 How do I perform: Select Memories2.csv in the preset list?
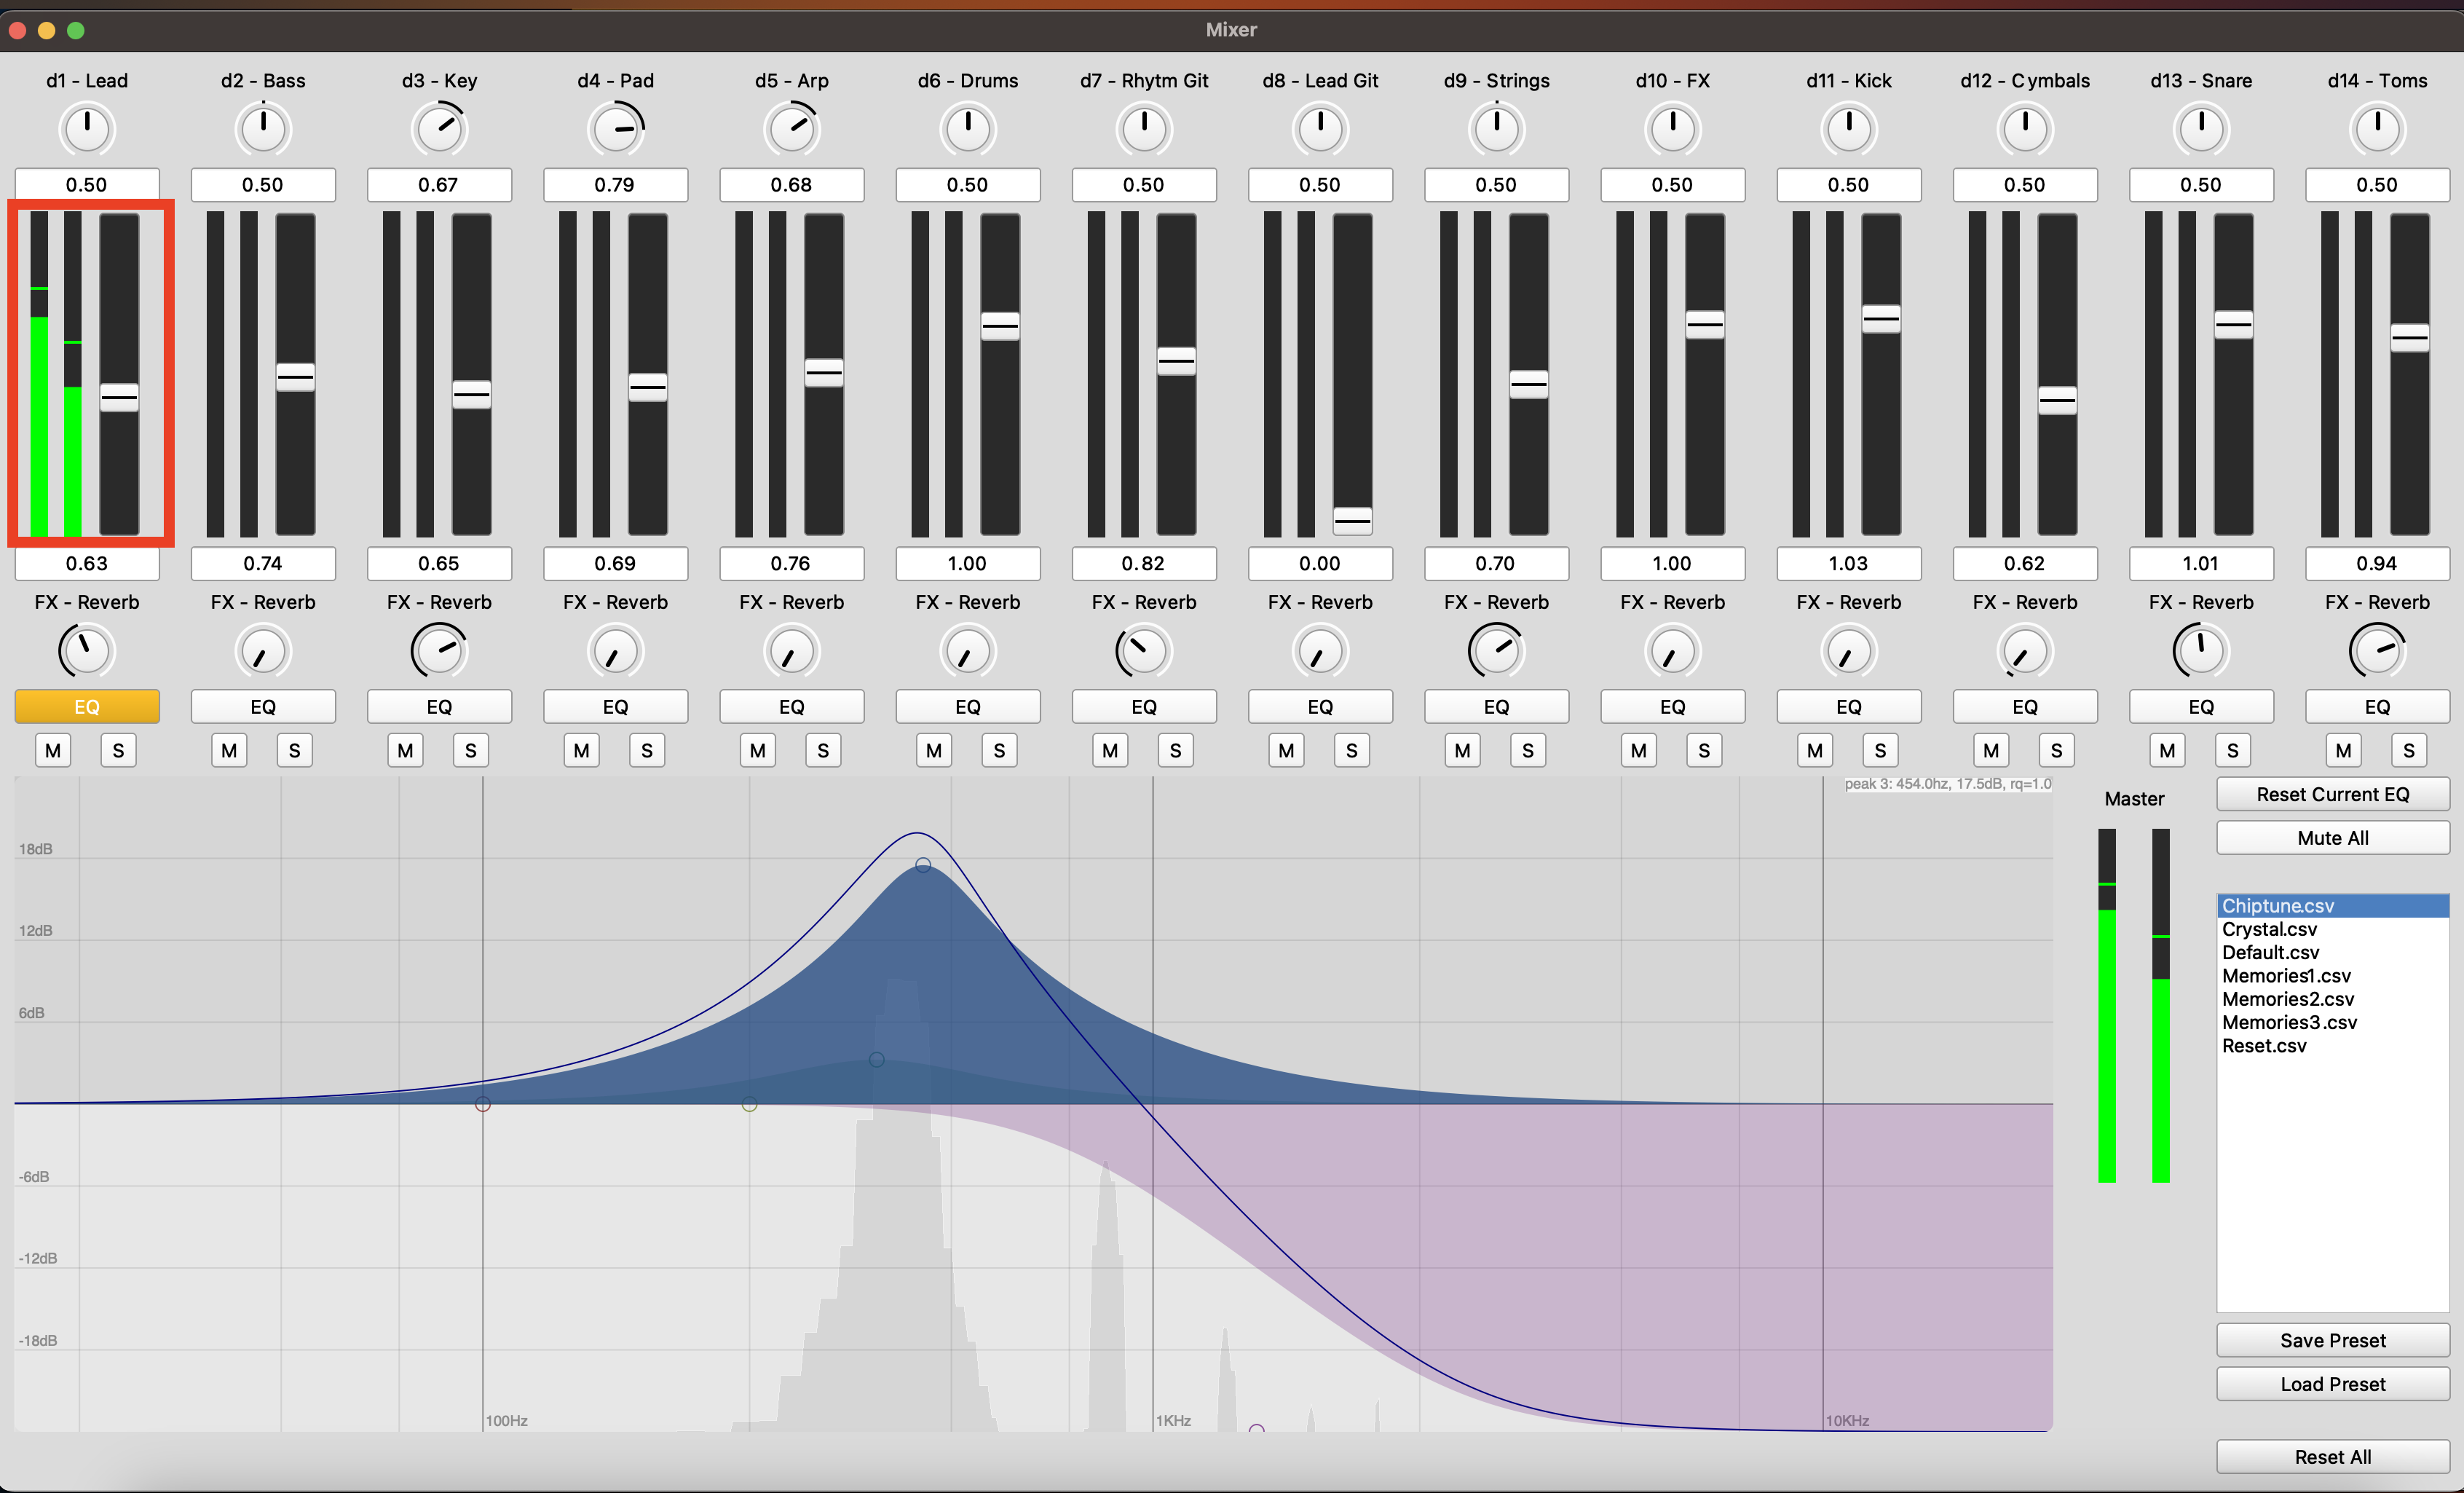coord(2287,999)
